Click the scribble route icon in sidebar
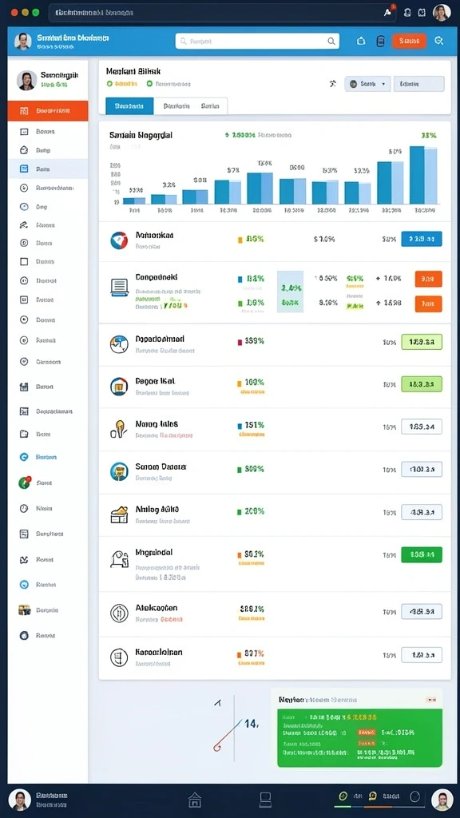The image size is (460, 818). 23,225
